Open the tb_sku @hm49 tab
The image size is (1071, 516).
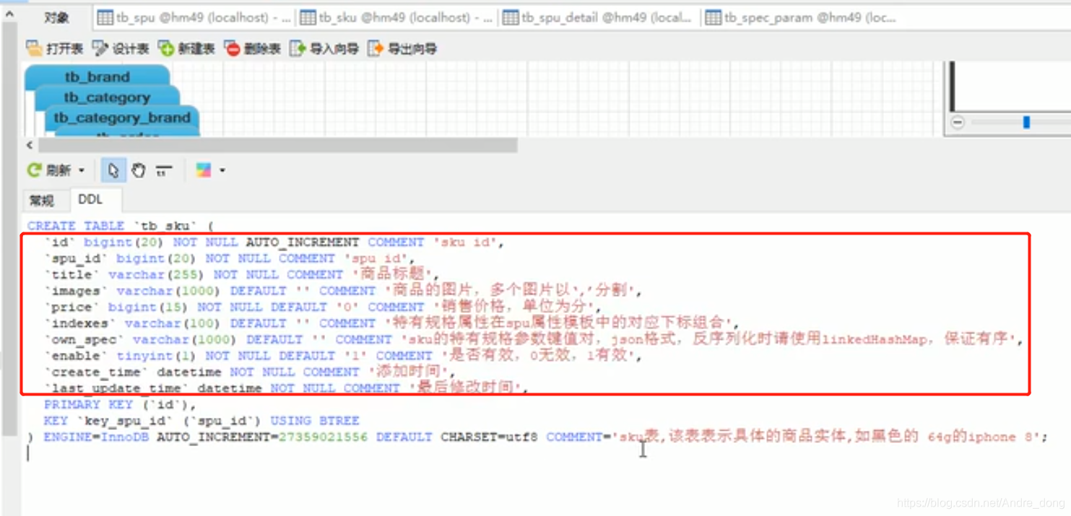point(396,17)
